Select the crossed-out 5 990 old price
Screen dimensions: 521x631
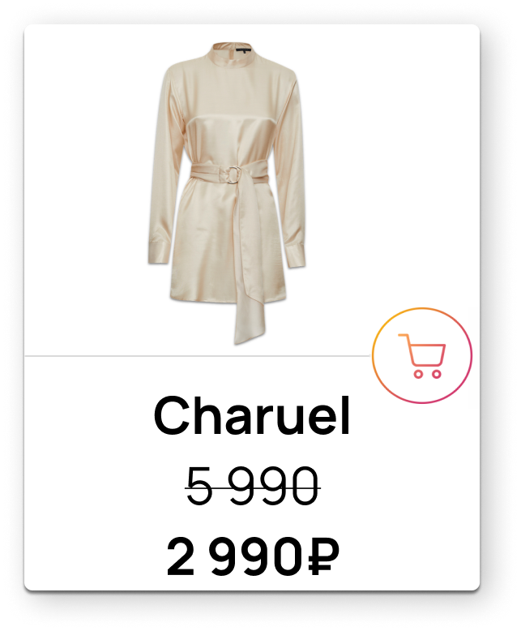point(253,486)
